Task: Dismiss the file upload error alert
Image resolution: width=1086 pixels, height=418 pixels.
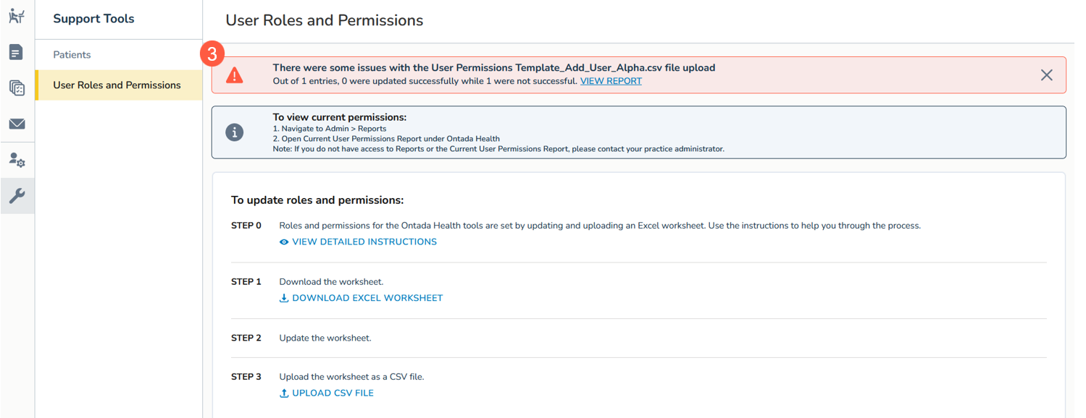Action: [x=1046, y=75]
